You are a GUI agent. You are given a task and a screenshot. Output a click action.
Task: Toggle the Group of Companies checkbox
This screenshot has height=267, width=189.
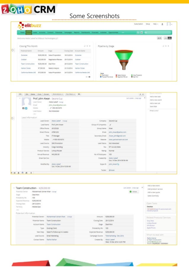[110, 125]
